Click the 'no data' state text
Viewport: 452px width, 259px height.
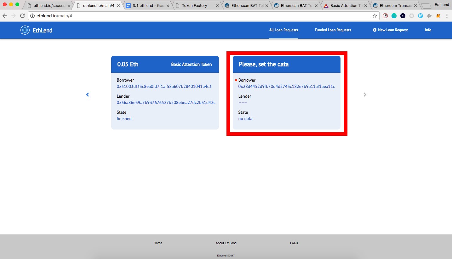pyautogui.click(x=245, y=118)
